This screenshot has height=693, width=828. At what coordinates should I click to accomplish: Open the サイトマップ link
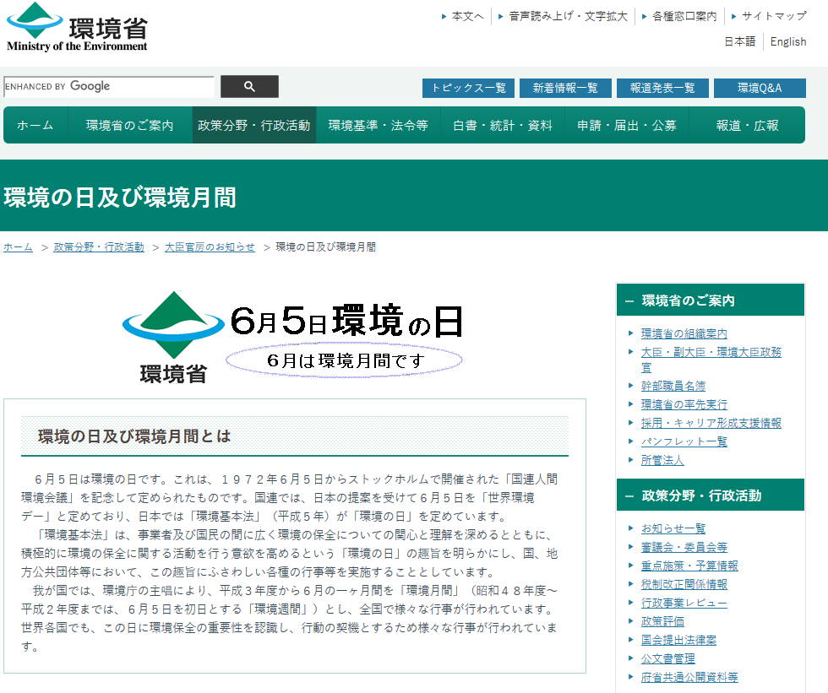click(x=773, y=16)
